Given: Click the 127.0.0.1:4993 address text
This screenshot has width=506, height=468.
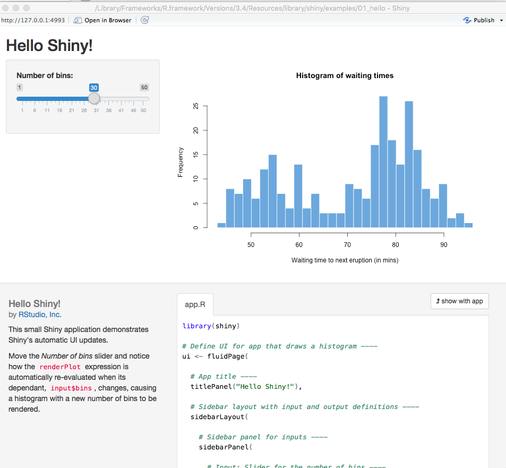Looking at the screenshot, I should [x=33, y=20].
